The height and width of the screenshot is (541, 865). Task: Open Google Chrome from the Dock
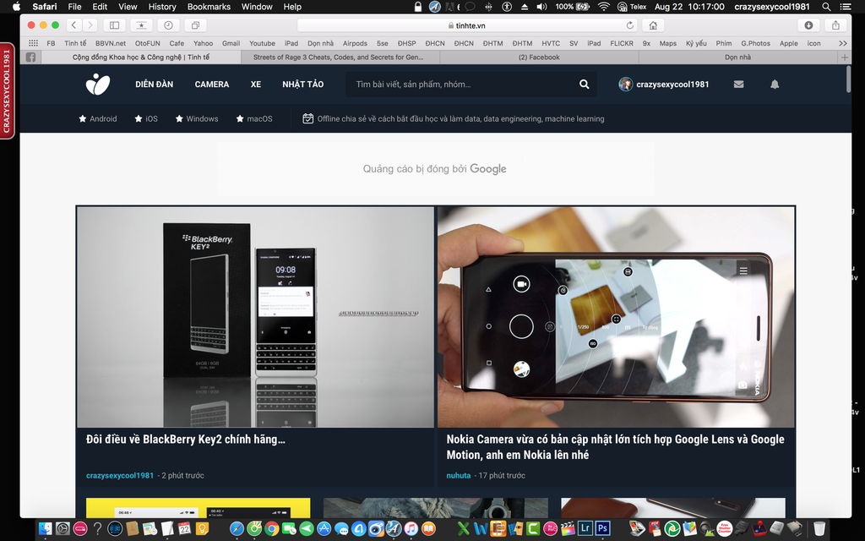[271, 529]
